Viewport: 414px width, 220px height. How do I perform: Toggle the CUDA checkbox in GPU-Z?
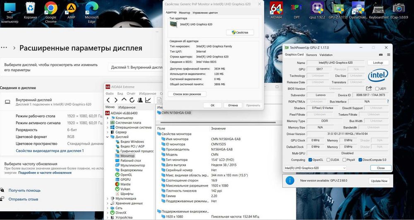[x=328, y=160]
